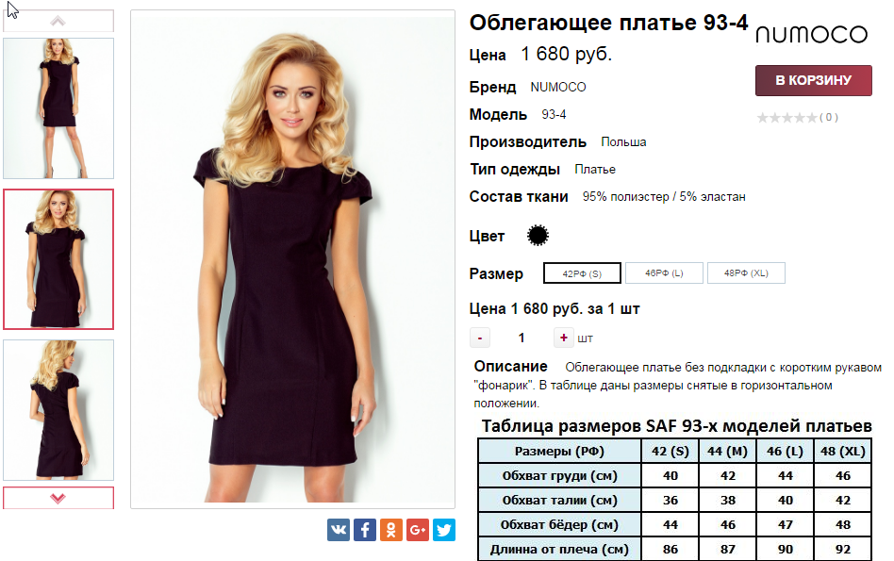This screenshot has height=561, width=894.
Task: Show next thumbnails with down chevron
Action: 58,498
